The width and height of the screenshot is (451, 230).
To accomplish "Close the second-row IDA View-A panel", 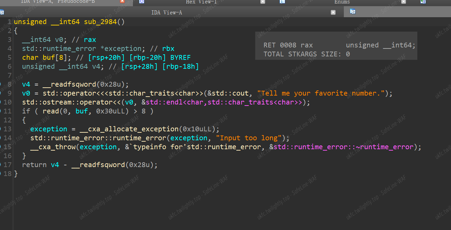I will click(x=333, y=12).
